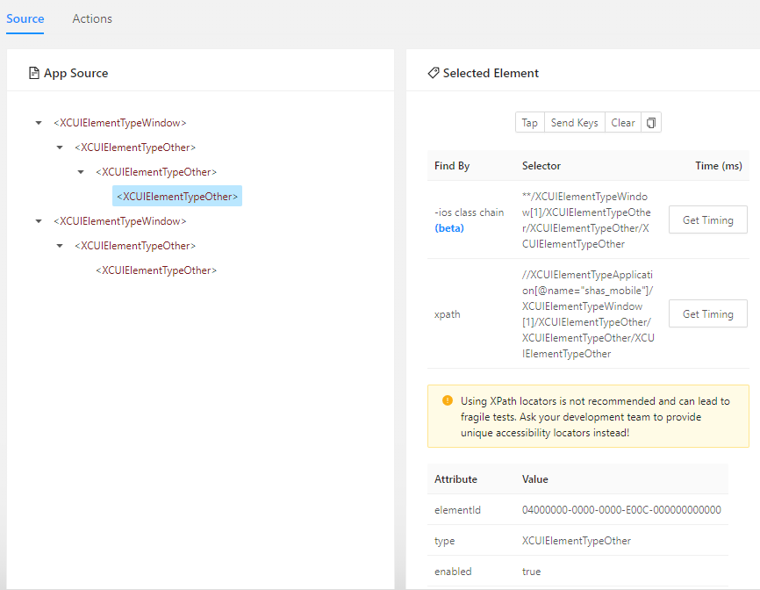Screen dimensions: 760x590
Task: Click the App Source document icon
Action: tap(34, 73)
